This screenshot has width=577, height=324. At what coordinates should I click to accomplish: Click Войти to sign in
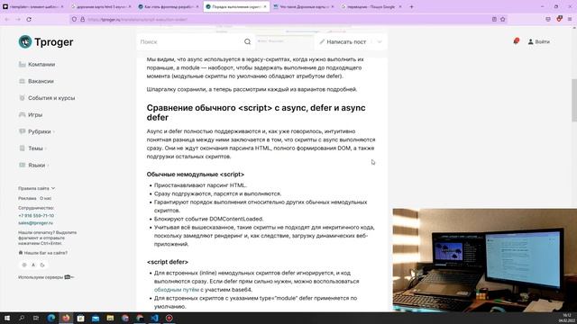(x=539, y=42)
